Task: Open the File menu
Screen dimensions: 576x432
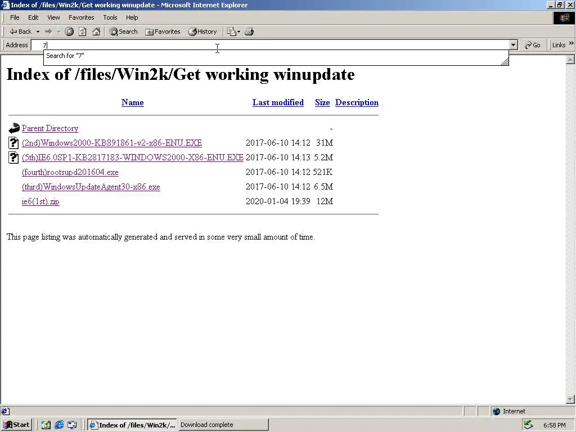Action: coord(15,17)
